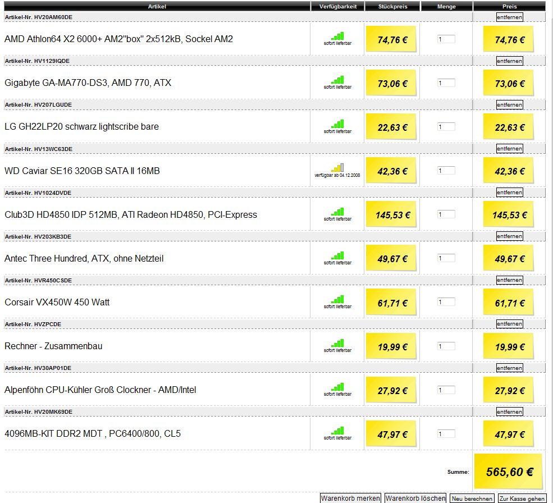The image size is (553, 503).
Task: Focus quantity field for Alpenföhn CPU-Kühler
Action: pos(446,390)
